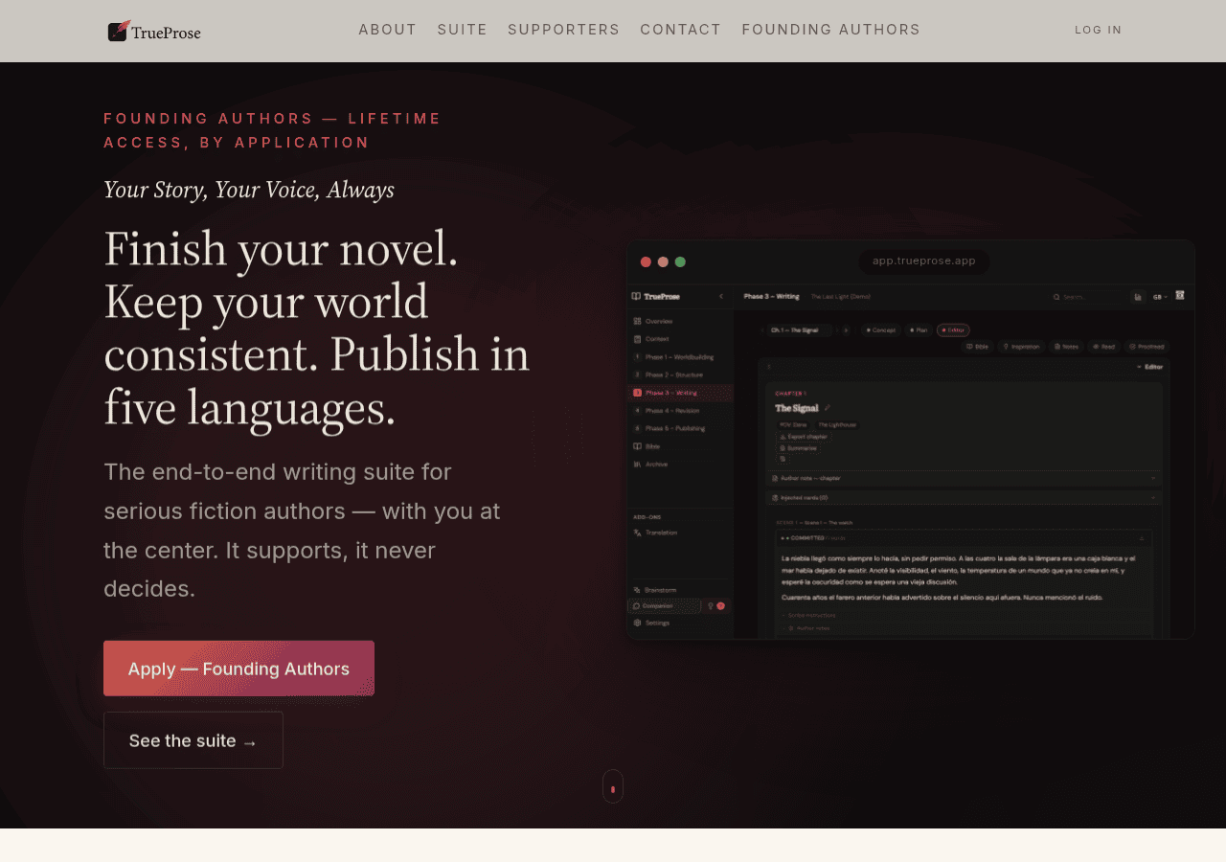Open the Inspiration pill button
Viewport: 1226px width, 862px height.
[x=1021, y=347]
